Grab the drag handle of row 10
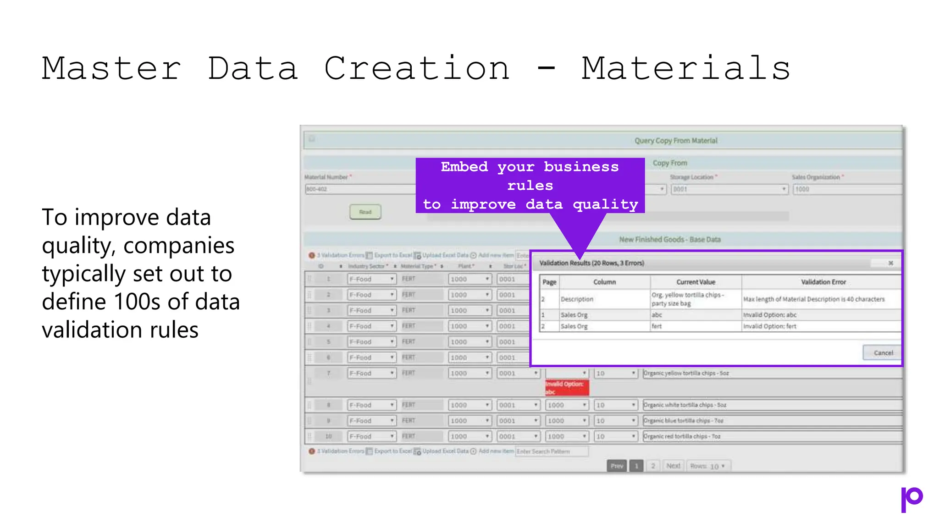 [309, 436]
